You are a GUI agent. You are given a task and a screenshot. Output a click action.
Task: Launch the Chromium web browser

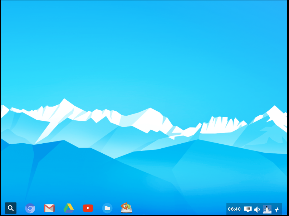(x=30, y=208)
